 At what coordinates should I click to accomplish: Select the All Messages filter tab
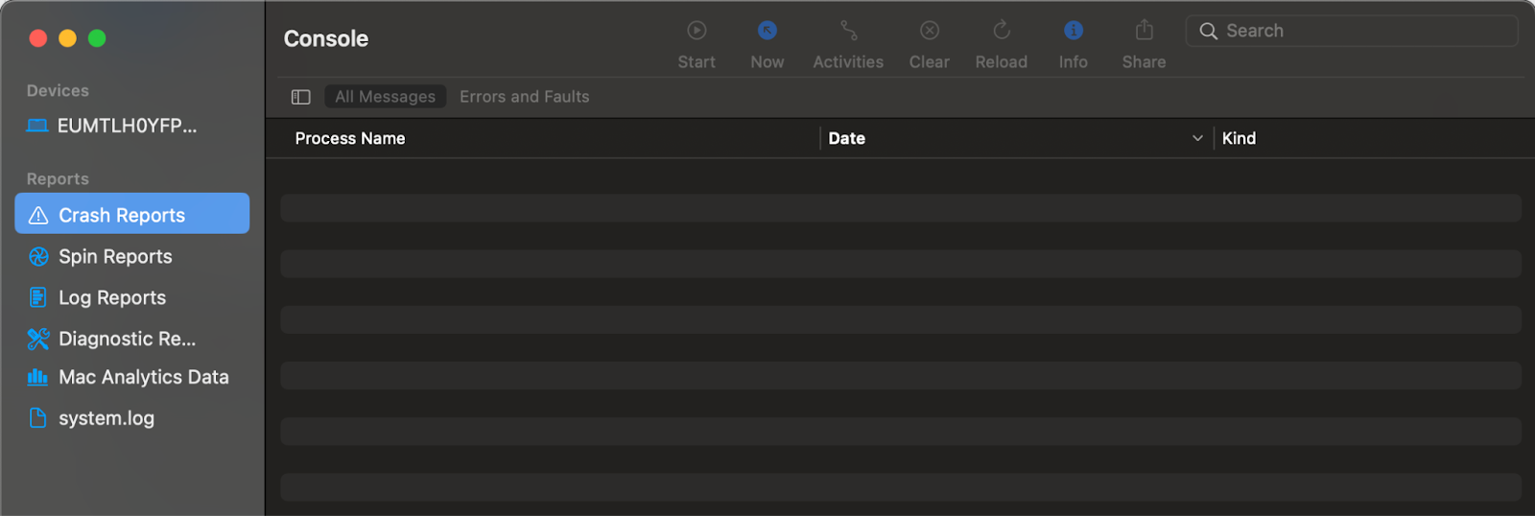[385, 97]
